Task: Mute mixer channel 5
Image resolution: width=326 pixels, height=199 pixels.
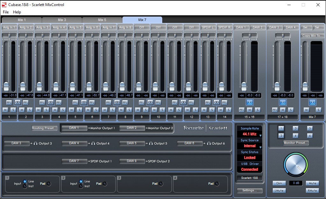Action: [x=71, y=110]
